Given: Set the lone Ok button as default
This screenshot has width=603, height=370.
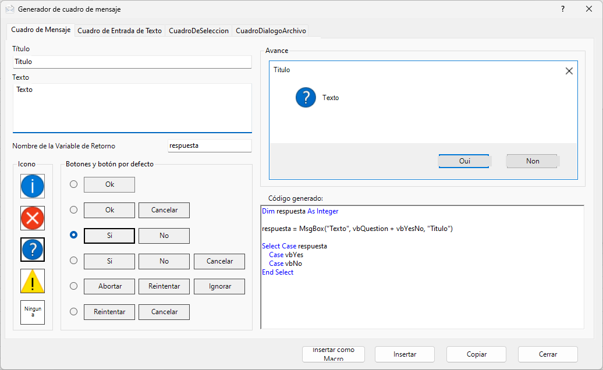Looking at the screenshot, I should [109, 184].
